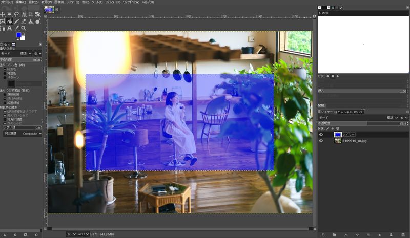
Task: Click the new layer icon in the layers panel
Action: [x=323, y=234]
